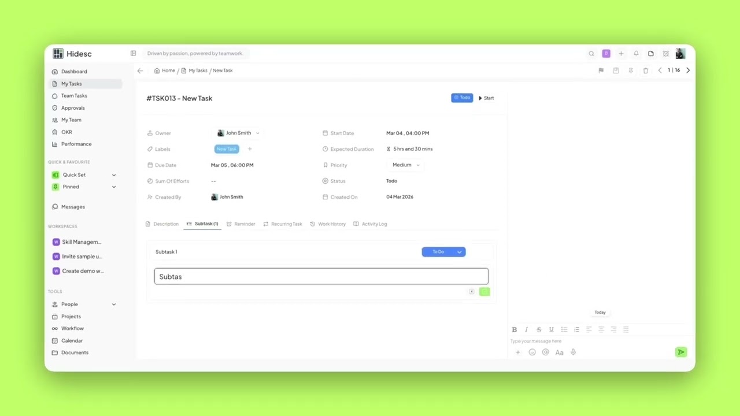The width and height of the screenshot is (740, 416).
Task: Align message text center
Action: click(x=601, y=329)
